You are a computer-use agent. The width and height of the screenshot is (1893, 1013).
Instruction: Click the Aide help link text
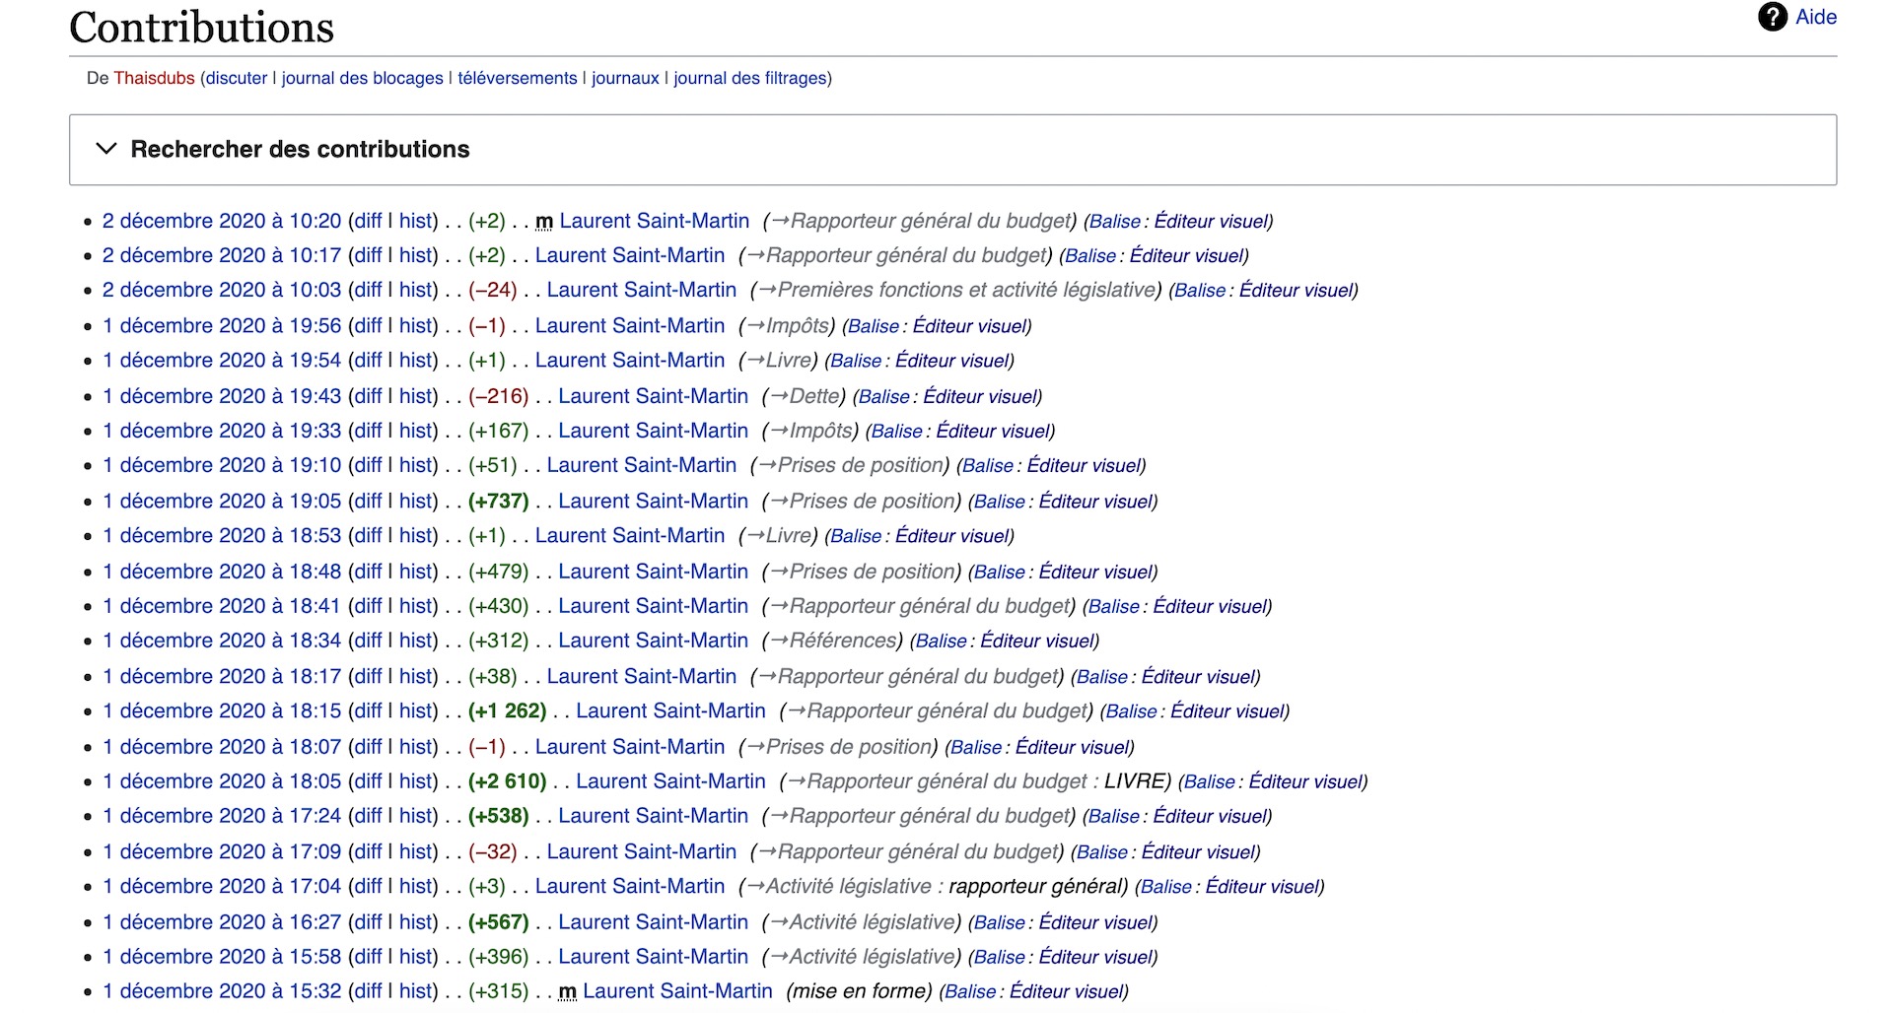coord(1815,17)
